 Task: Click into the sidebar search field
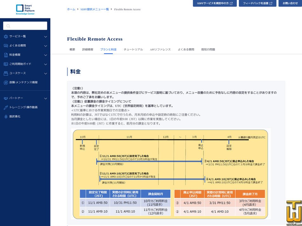click(x=25, y=26)
